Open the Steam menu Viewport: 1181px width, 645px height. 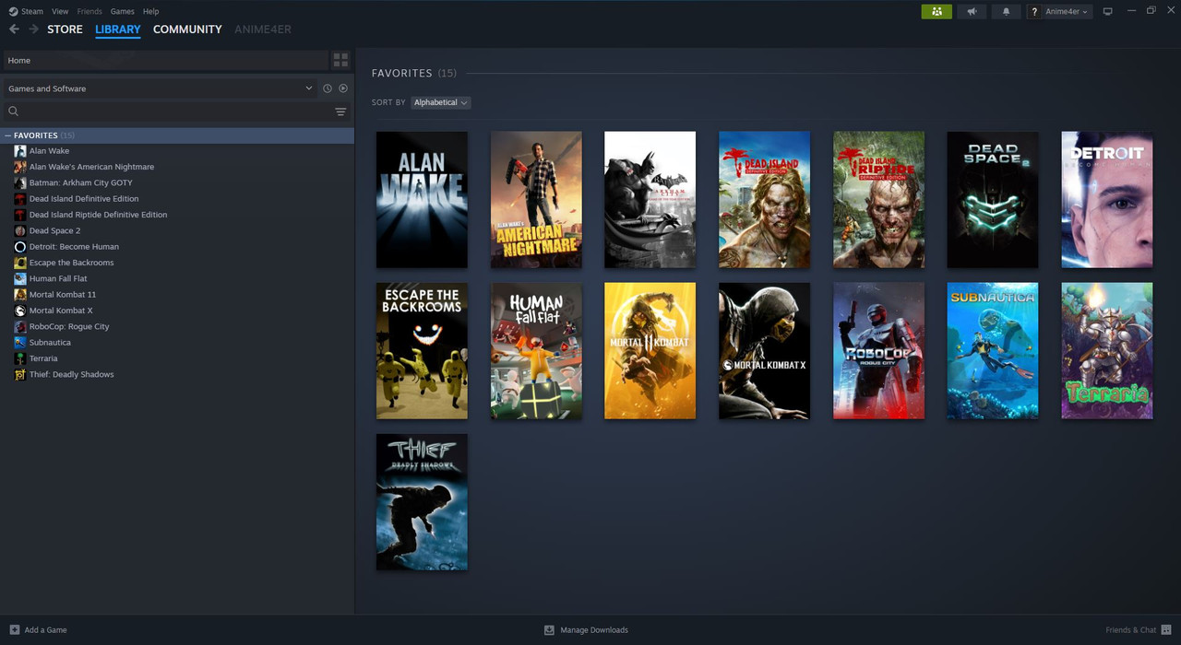[32, 11]
